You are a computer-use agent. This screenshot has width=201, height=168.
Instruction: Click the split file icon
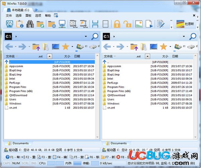[95, 24]
